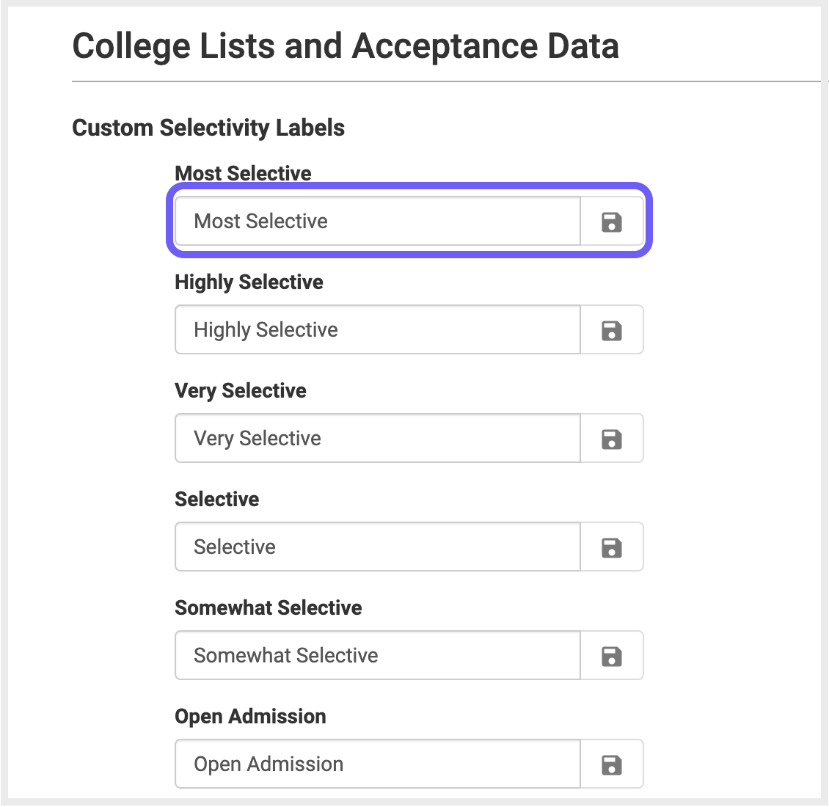Click the Most Selective field label
The height and width of the screenshot is (807, 829).
pos(243,173)
